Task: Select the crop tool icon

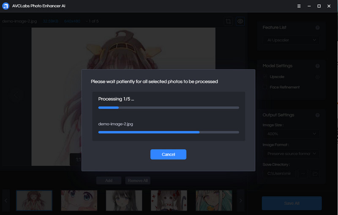Action: point(228,21)
